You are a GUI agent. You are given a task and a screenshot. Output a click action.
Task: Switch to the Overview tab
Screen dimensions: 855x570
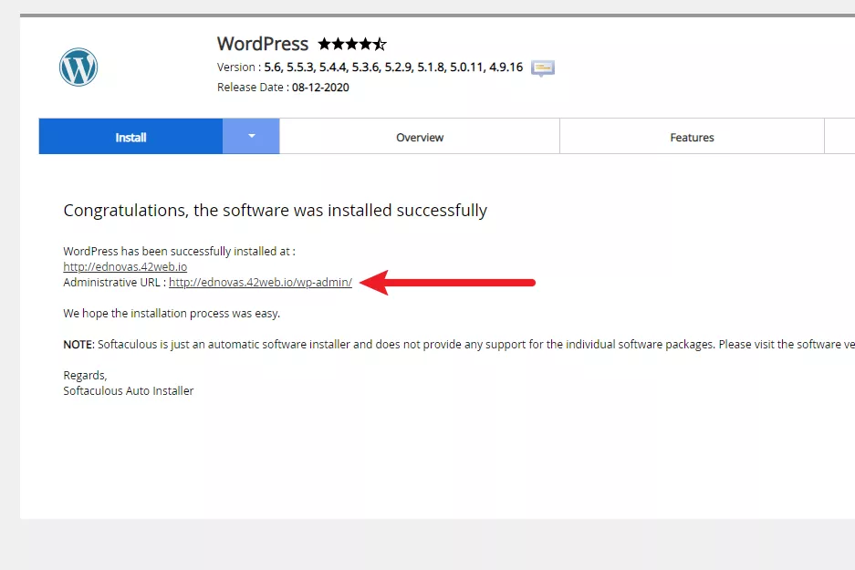420,137
